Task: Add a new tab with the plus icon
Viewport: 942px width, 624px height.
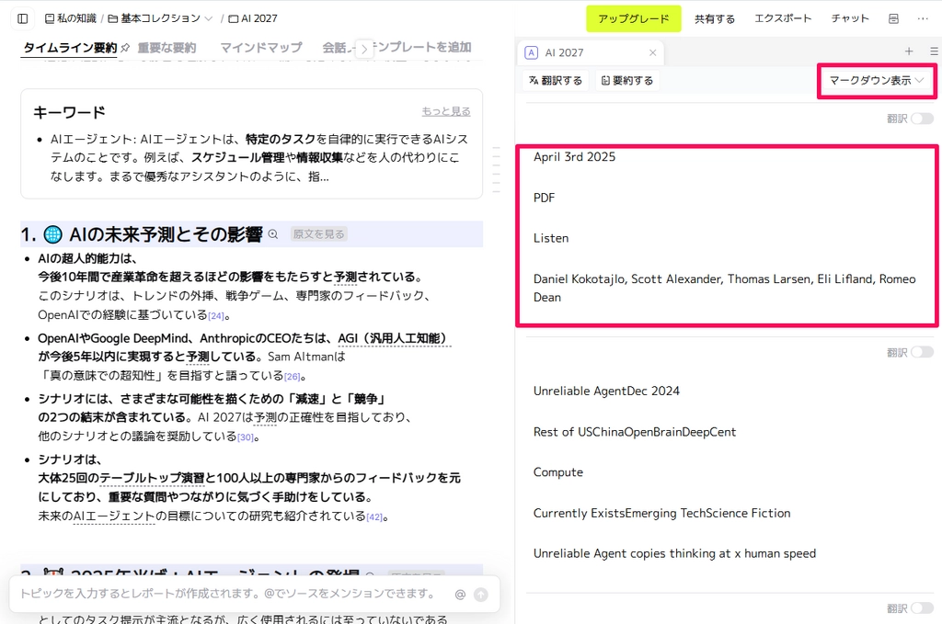Action: coord(909,52)
